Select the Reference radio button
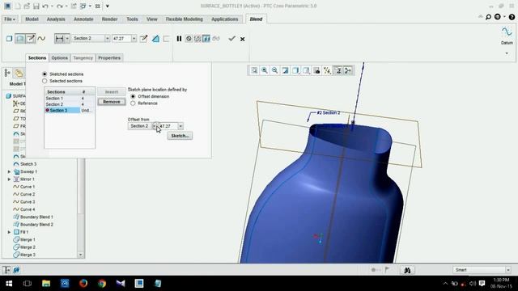Viewport: 518px width, 291px height. click(x=133, y=103)
